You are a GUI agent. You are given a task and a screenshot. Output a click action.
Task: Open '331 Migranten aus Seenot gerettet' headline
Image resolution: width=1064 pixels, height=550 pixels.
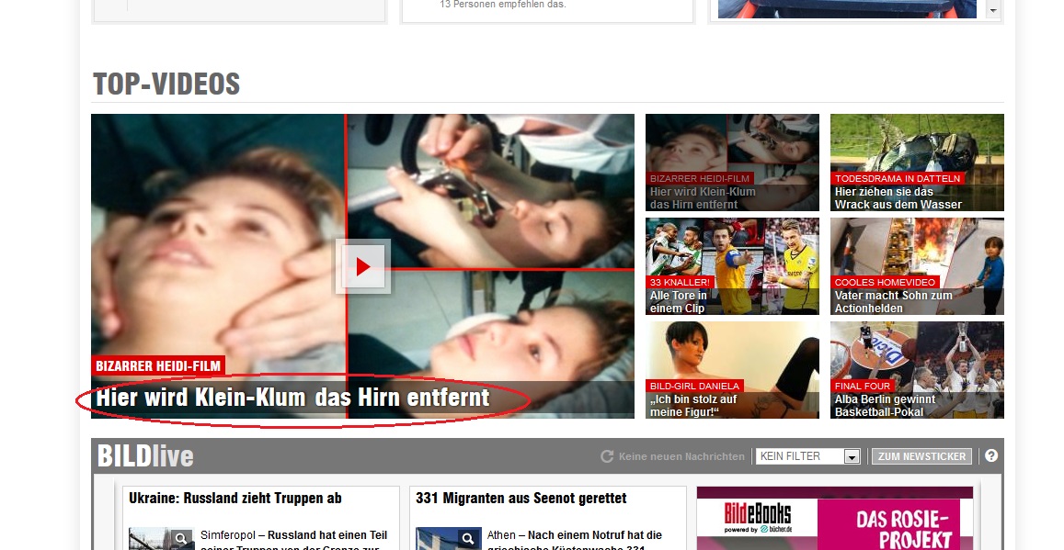[x=521, y=499]
